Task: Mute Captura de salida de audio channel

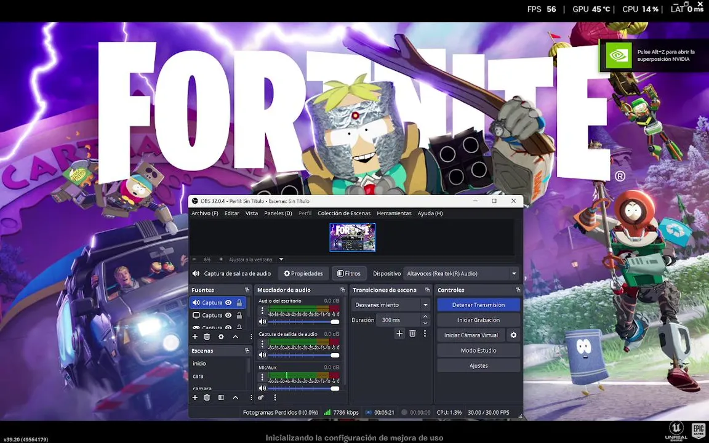Action: point(262,355)
